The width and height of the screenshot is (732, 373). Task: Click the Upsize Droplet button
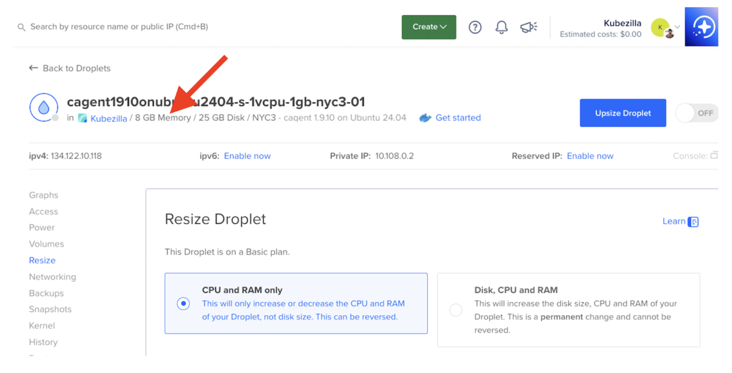point(623,113)
